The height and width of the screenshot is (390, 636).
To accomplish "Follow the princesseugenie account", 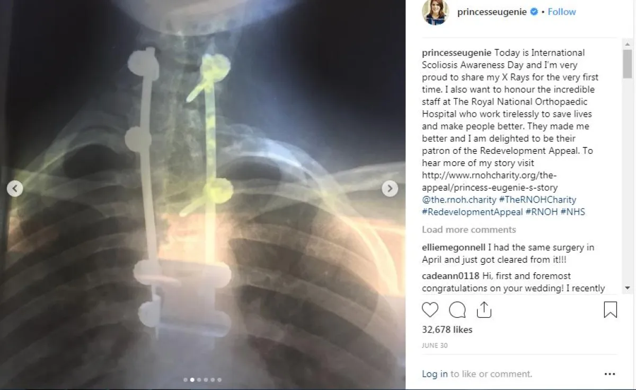I will coord(562,12).
